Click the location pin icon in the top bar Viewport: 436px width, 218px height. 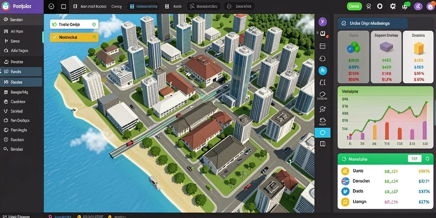(x=369, y=6)
